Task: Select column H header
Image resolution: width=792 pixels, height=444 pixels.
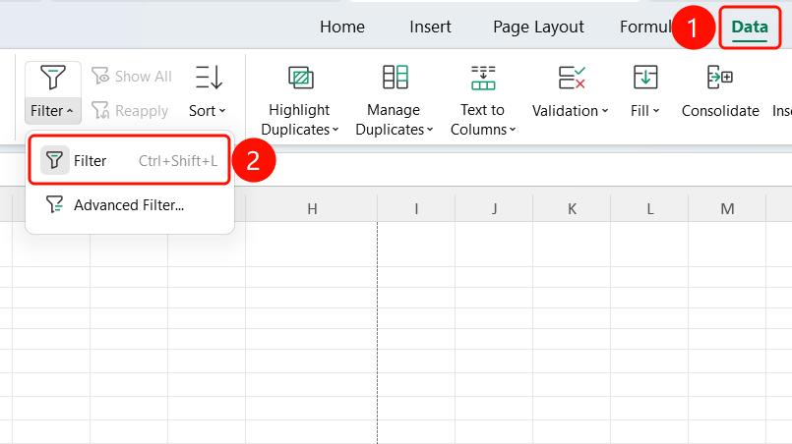Action: pos(312,209)
